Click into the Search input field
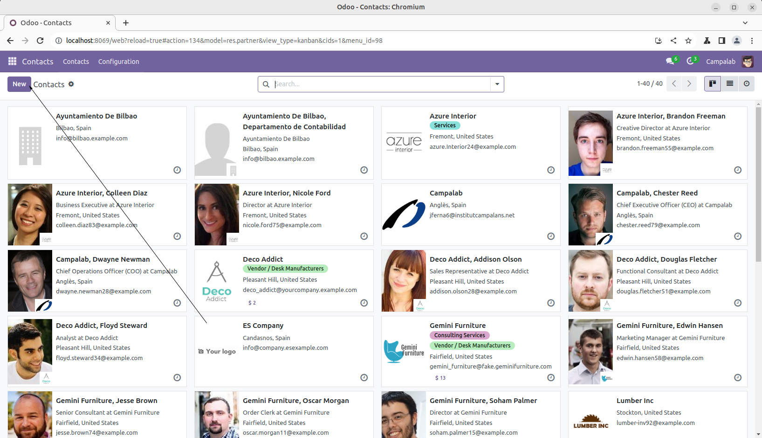 coord(380,84)
